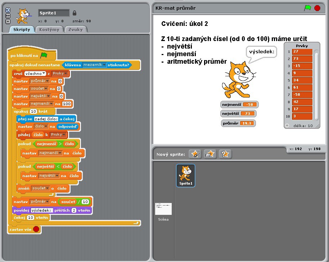Switch to the Kostýmy tab
Screen dimensions: 329x262
pyautogui.click(x=49, y=30)
